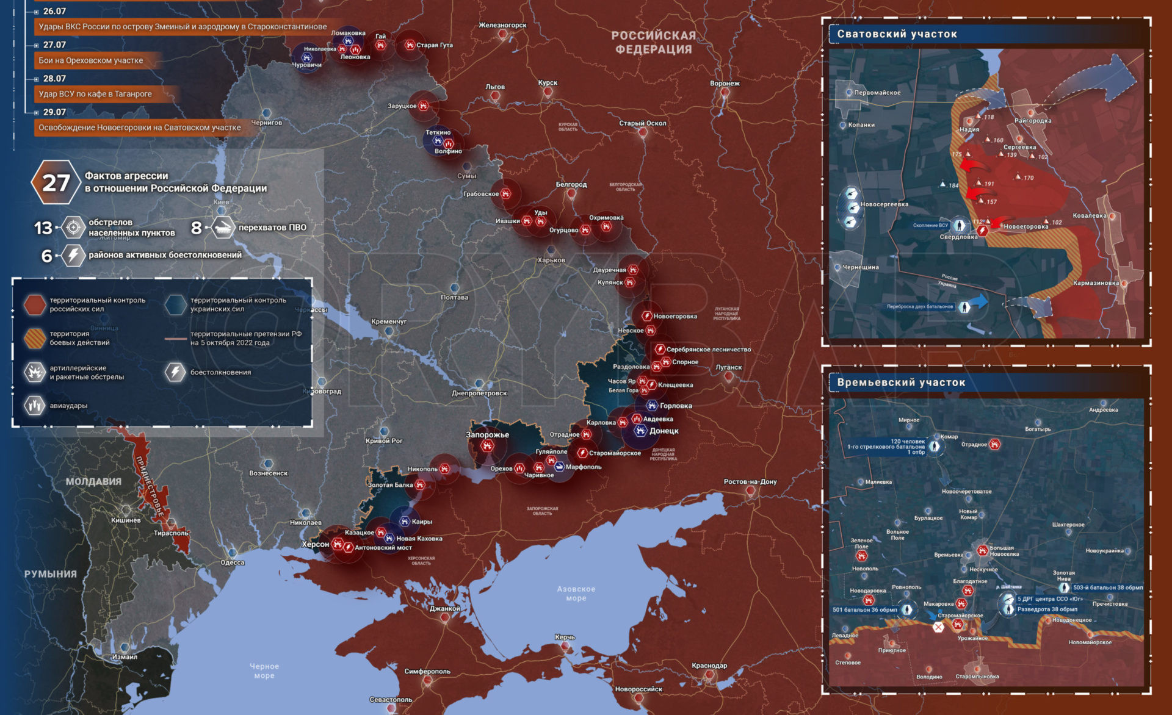Select the red Russian control hexagon swatch
Image resolution: width=1172 pixels, height=715 pixels.
tap(35, 304)
